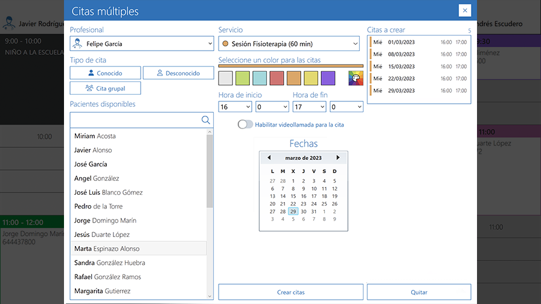Go to previous month in calendar
This screenshot has width=541, height=304.
point(269,158)
